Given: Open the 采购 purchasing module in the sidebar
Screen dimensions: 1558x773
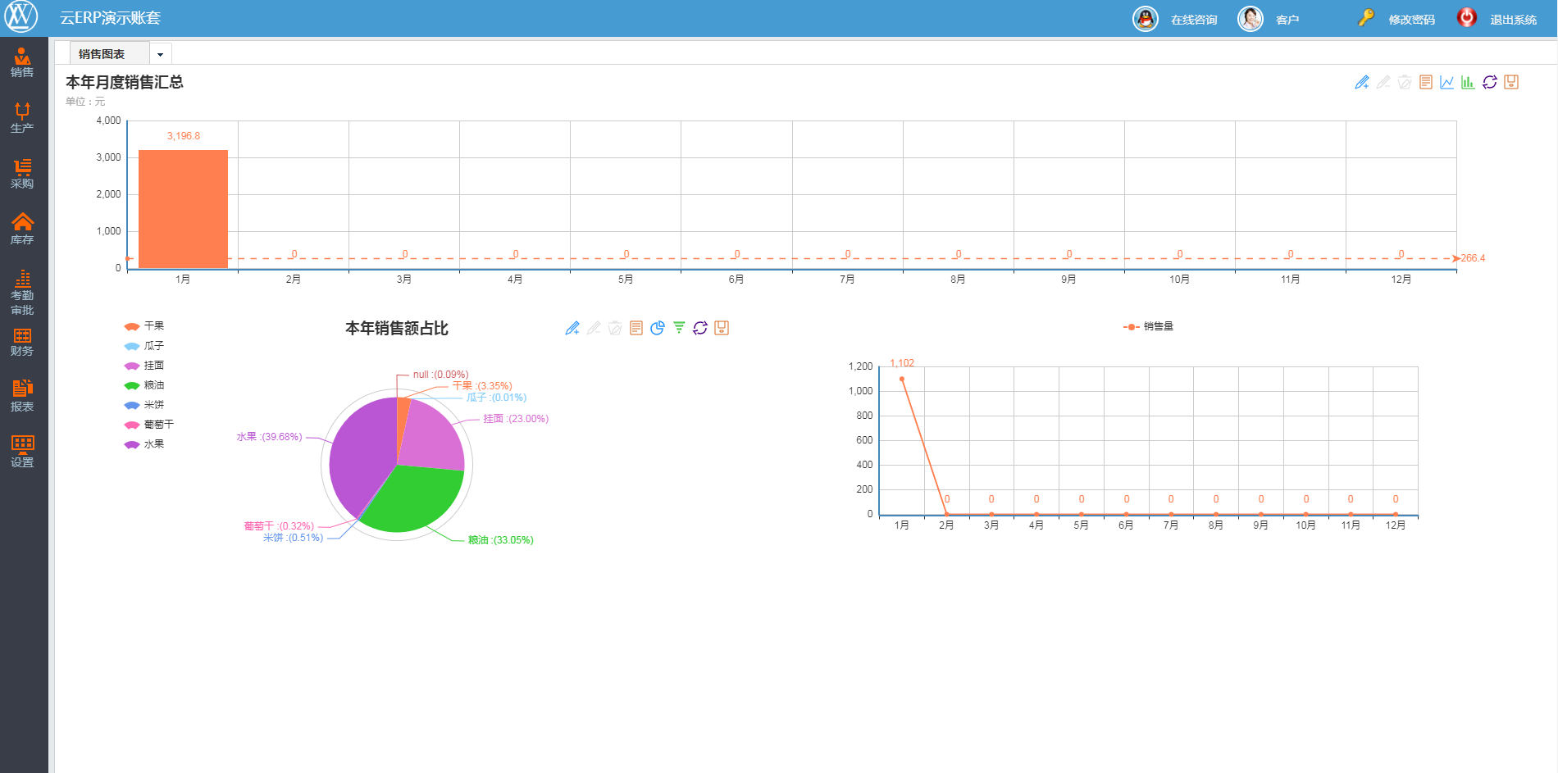Looking at the screenshot, I should (x=22, y=173).
